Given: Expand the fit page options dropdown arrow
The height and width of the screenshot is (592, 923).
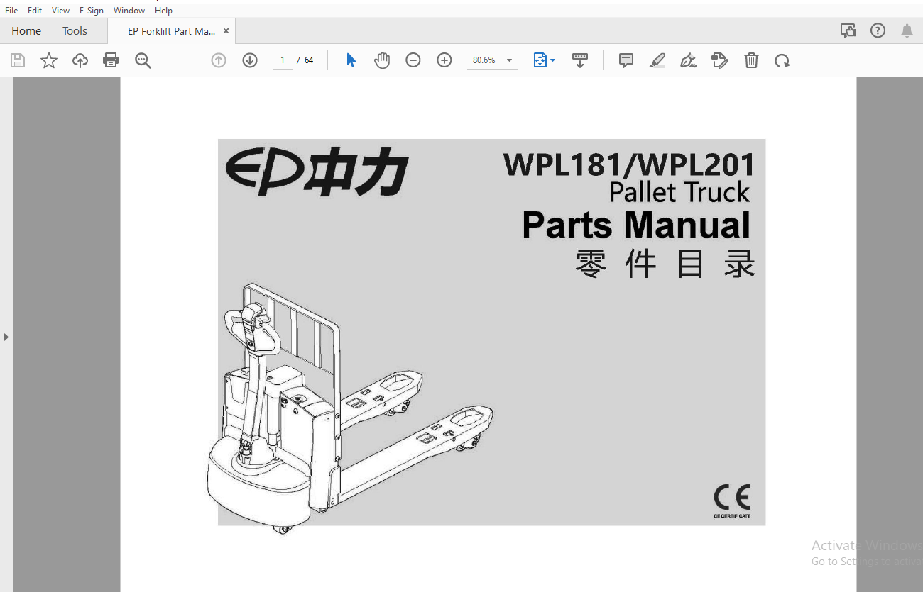Looking at the screenshot, I should [x=553, y=60].
